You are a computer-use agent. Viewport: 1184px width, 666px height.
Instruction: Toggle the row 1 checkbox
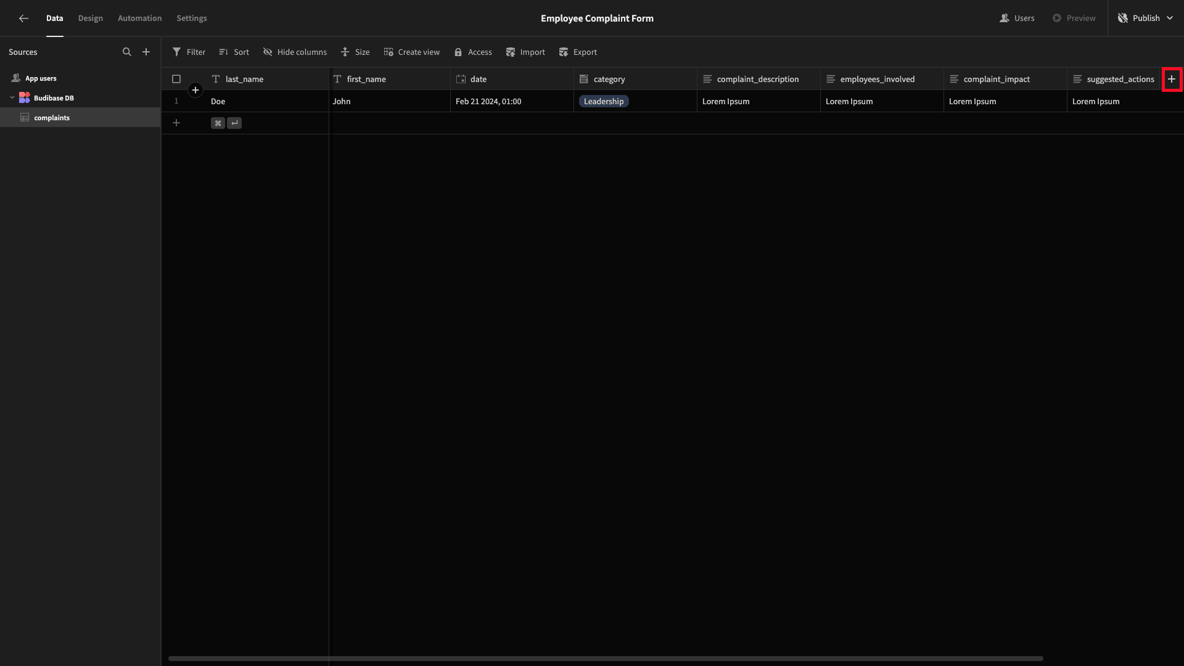click(176, 101)
